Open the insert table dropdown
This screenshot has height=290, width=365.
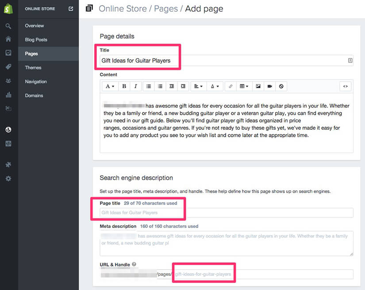(x=244, y=86)
